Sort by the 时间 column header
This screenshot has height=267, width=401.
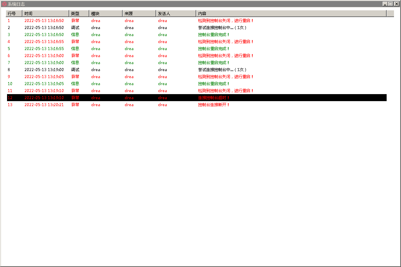45,14
